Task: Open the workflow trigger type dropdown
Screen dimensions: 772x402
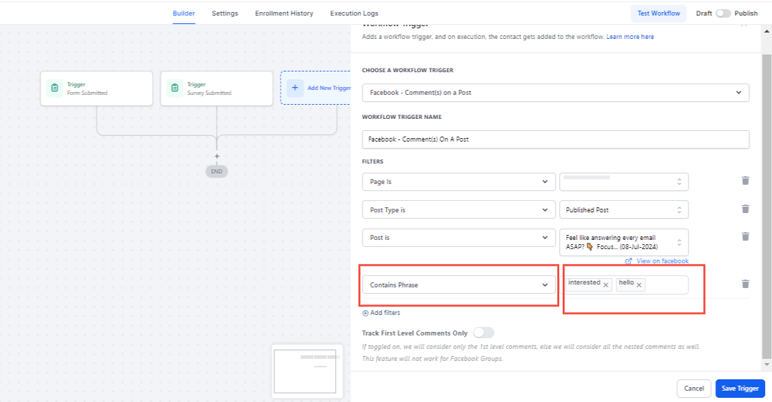Action: coord(556,93)
